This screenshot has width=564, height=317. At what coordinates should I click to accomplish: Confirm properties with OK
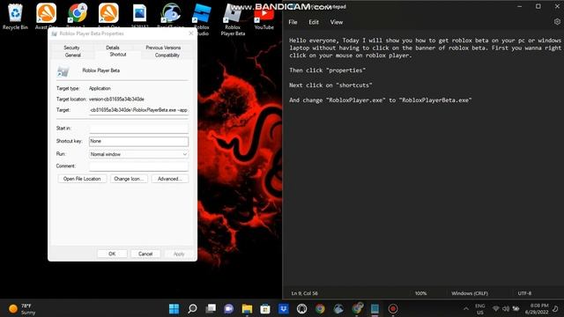[112, 254]
